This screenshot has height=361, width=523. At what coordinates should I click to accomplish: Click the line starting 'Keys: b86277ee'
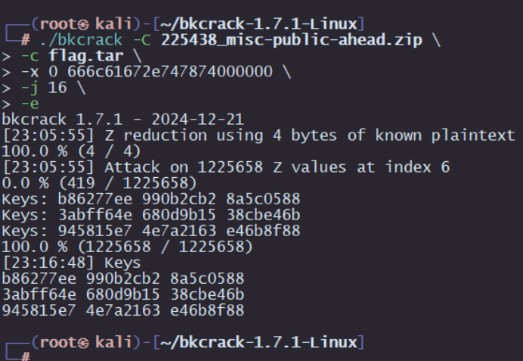(x=151, y=199)
